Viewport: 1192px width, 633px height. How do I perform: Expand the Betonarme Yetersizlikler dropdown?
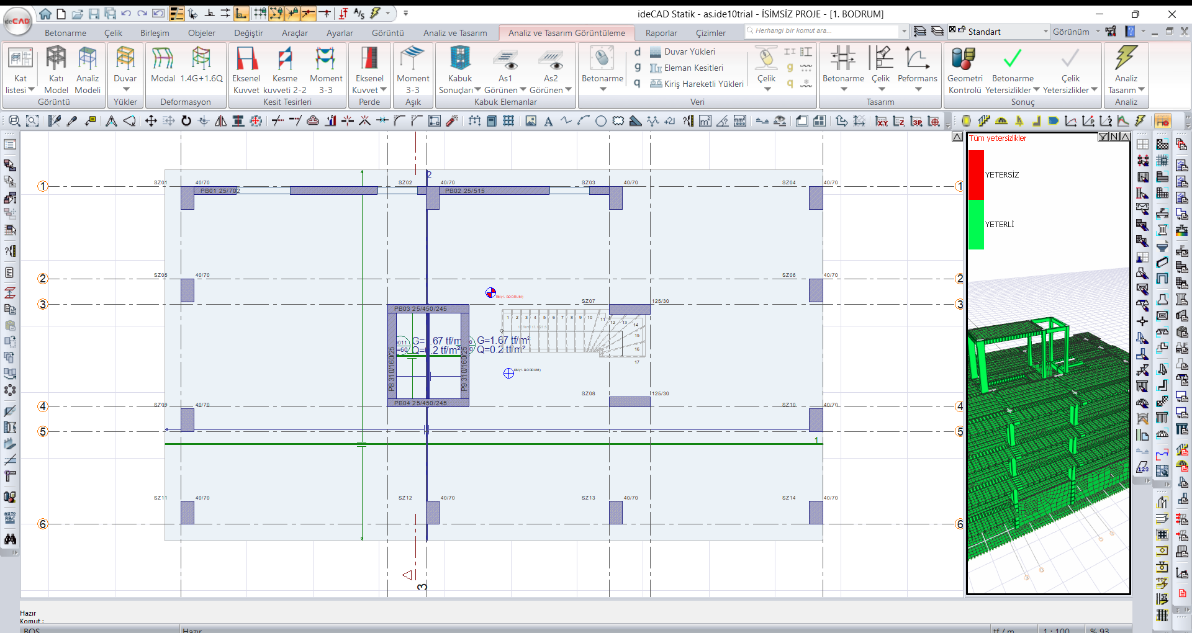tap(1036, 90)
